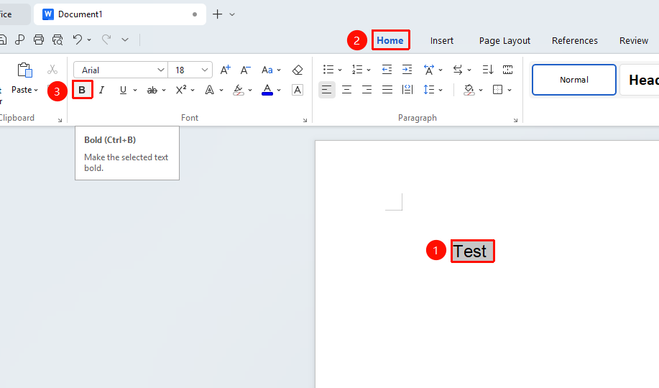
Task: Open Print Preview icon
Action: (57, 40)
